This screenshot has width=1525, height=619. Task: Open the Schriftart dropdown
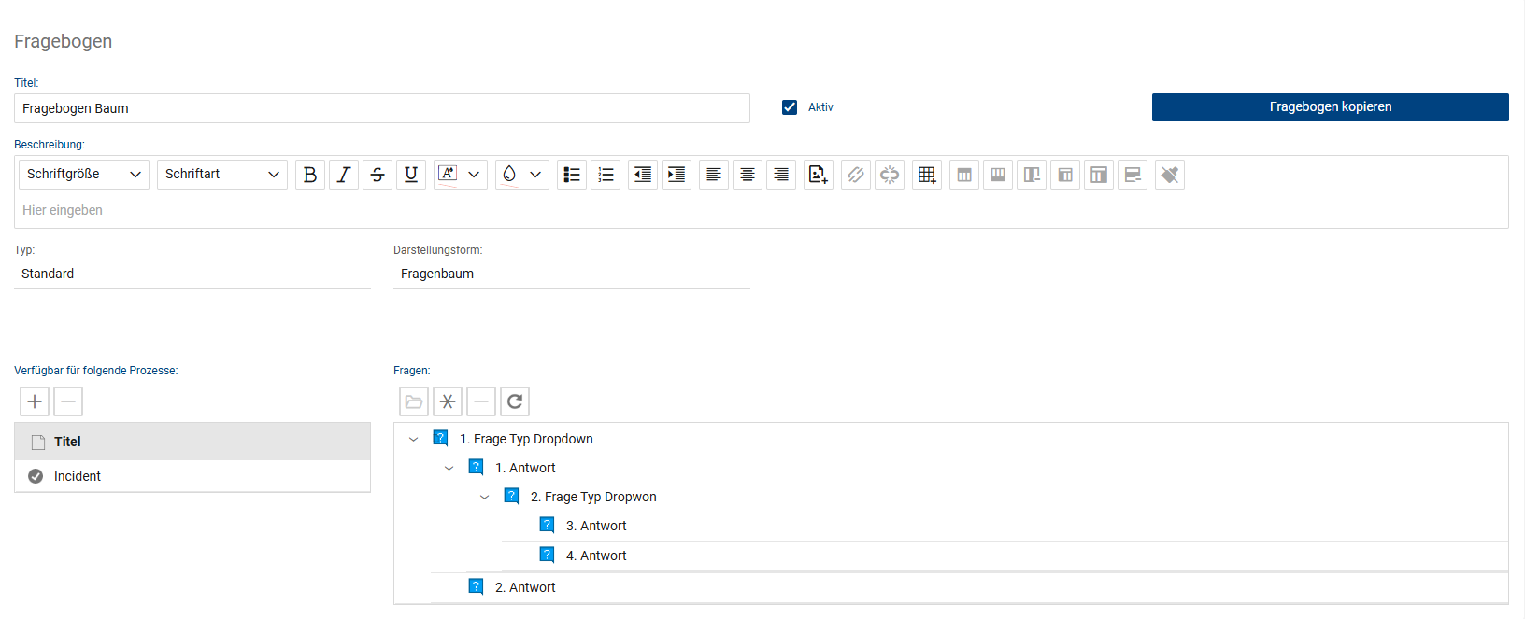(222, 175)
